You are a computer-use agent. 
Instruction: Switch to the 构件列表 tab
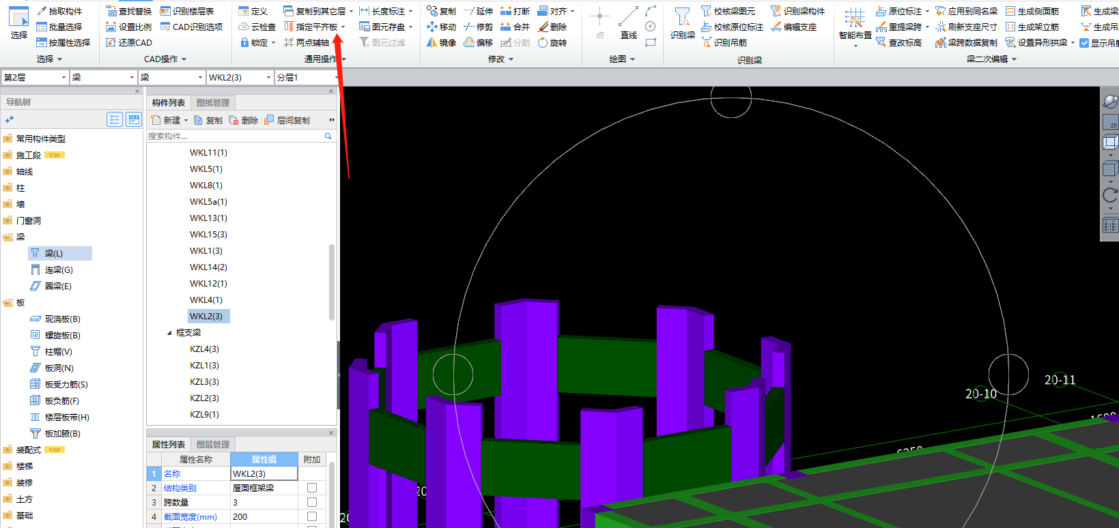169,102
